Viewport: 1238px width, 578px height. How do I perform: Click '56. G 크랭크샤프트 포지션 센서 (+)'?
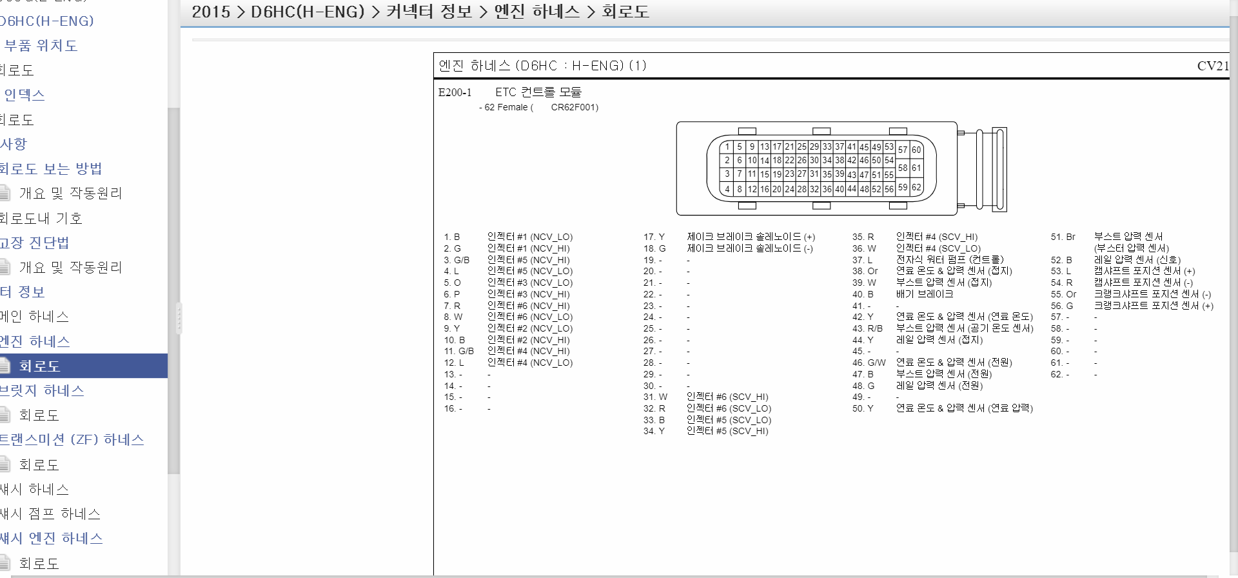(1132, 306)
